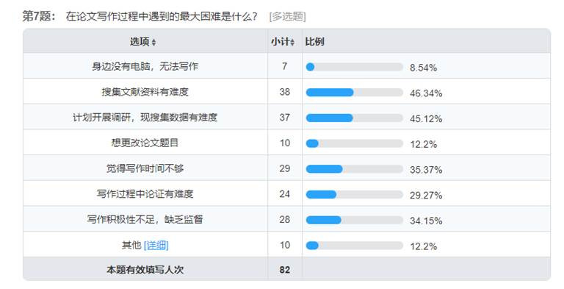
Task: Click the 29.27% progress bar
Action: click(354, 195)
